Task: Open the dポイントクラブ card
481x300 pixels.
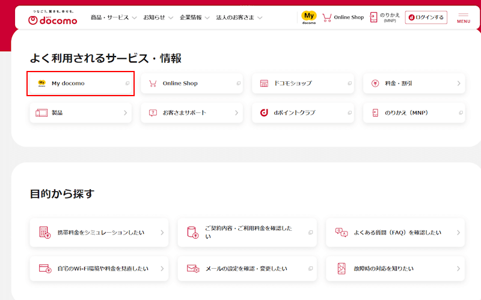Action: [x=303, y=113]
